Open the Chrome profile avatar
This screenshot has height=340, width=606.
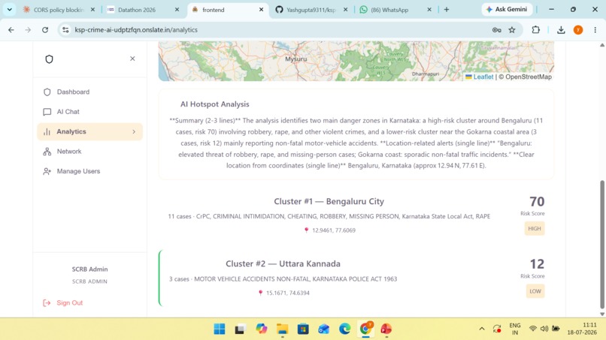pyautogui.click(x=578, y=30)
